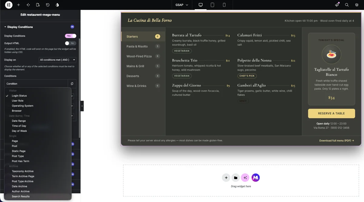Click the pink AI sparkle button in drop area

coord(245,178)
